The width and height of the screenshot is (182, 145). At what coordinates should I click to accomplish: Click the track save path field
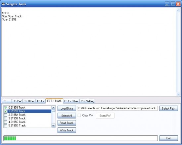[x=118, y=108]
